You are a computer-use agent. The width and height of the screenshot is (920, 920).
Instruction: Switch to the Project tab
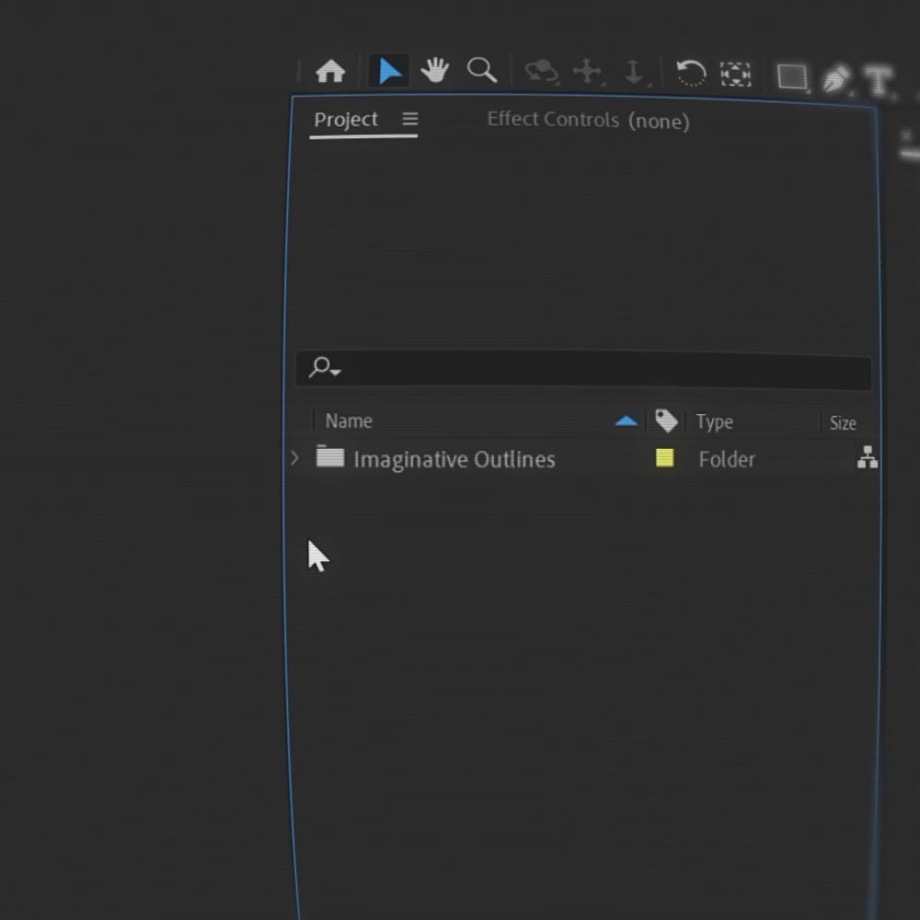click(x=346, y=119)
